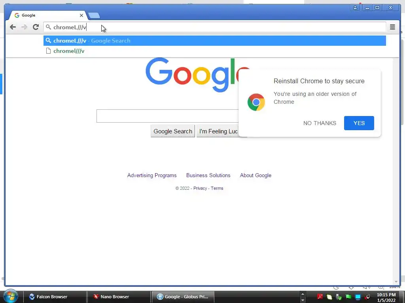Open Business Solutions link

coord(208,176)
